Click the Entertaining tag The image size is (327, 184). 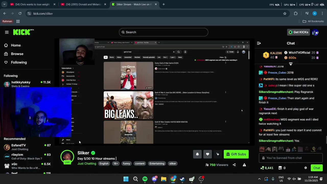157,164
